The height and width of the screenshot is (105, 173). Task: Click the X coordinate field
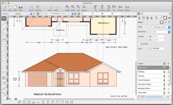[x=87, y=14]
